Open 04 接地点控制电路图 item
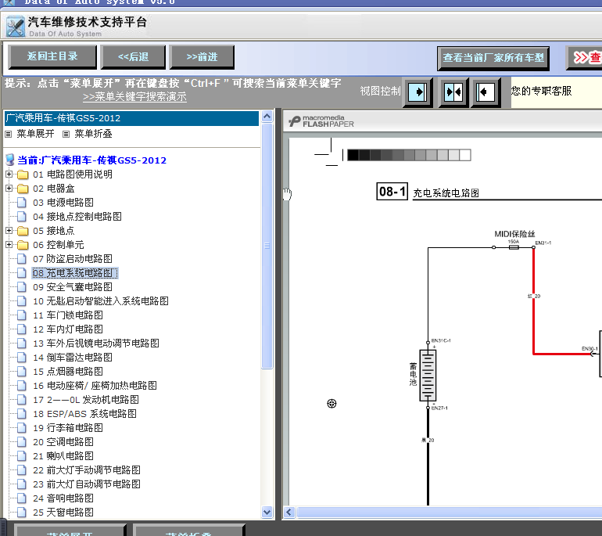This screenshot has height=536, width=602. click(x=77, y=217)
